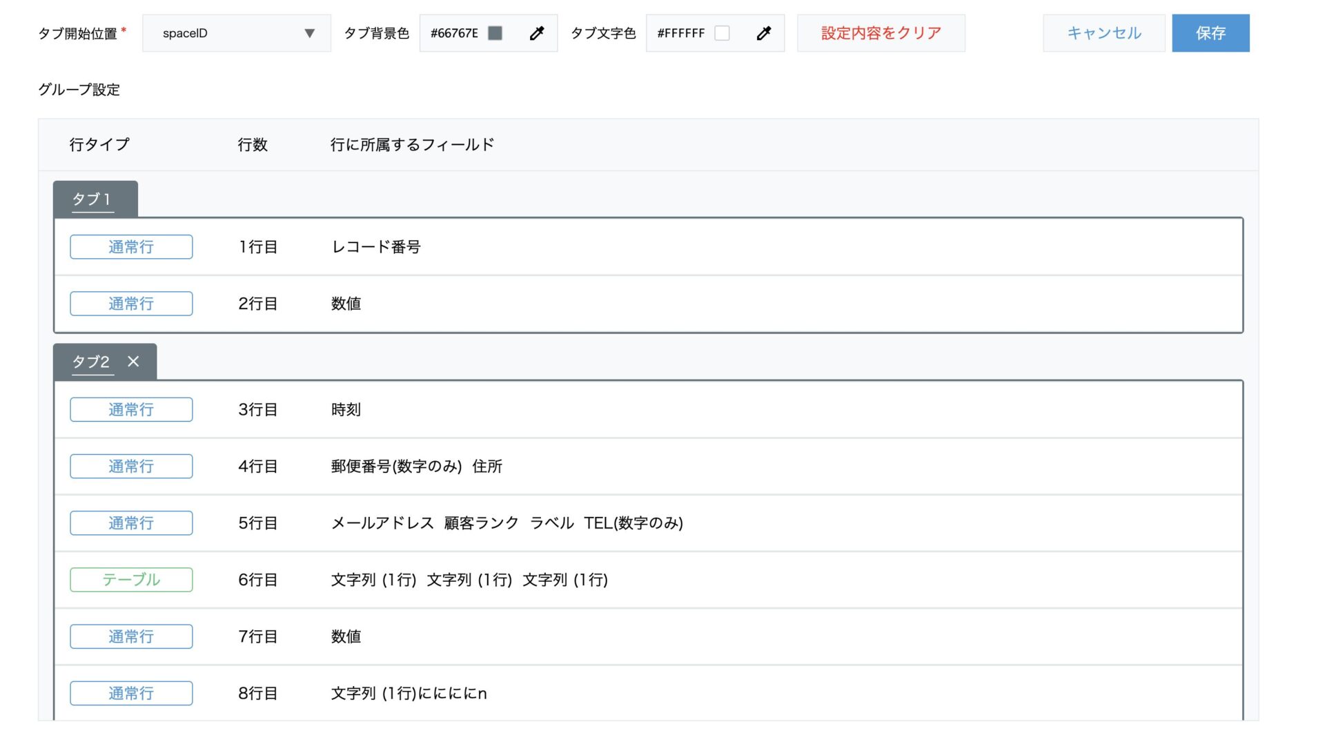This screenshot has width=1325, height=733.
Task: Edit the #FFFFFF text color value
Action: coord(681,32)
